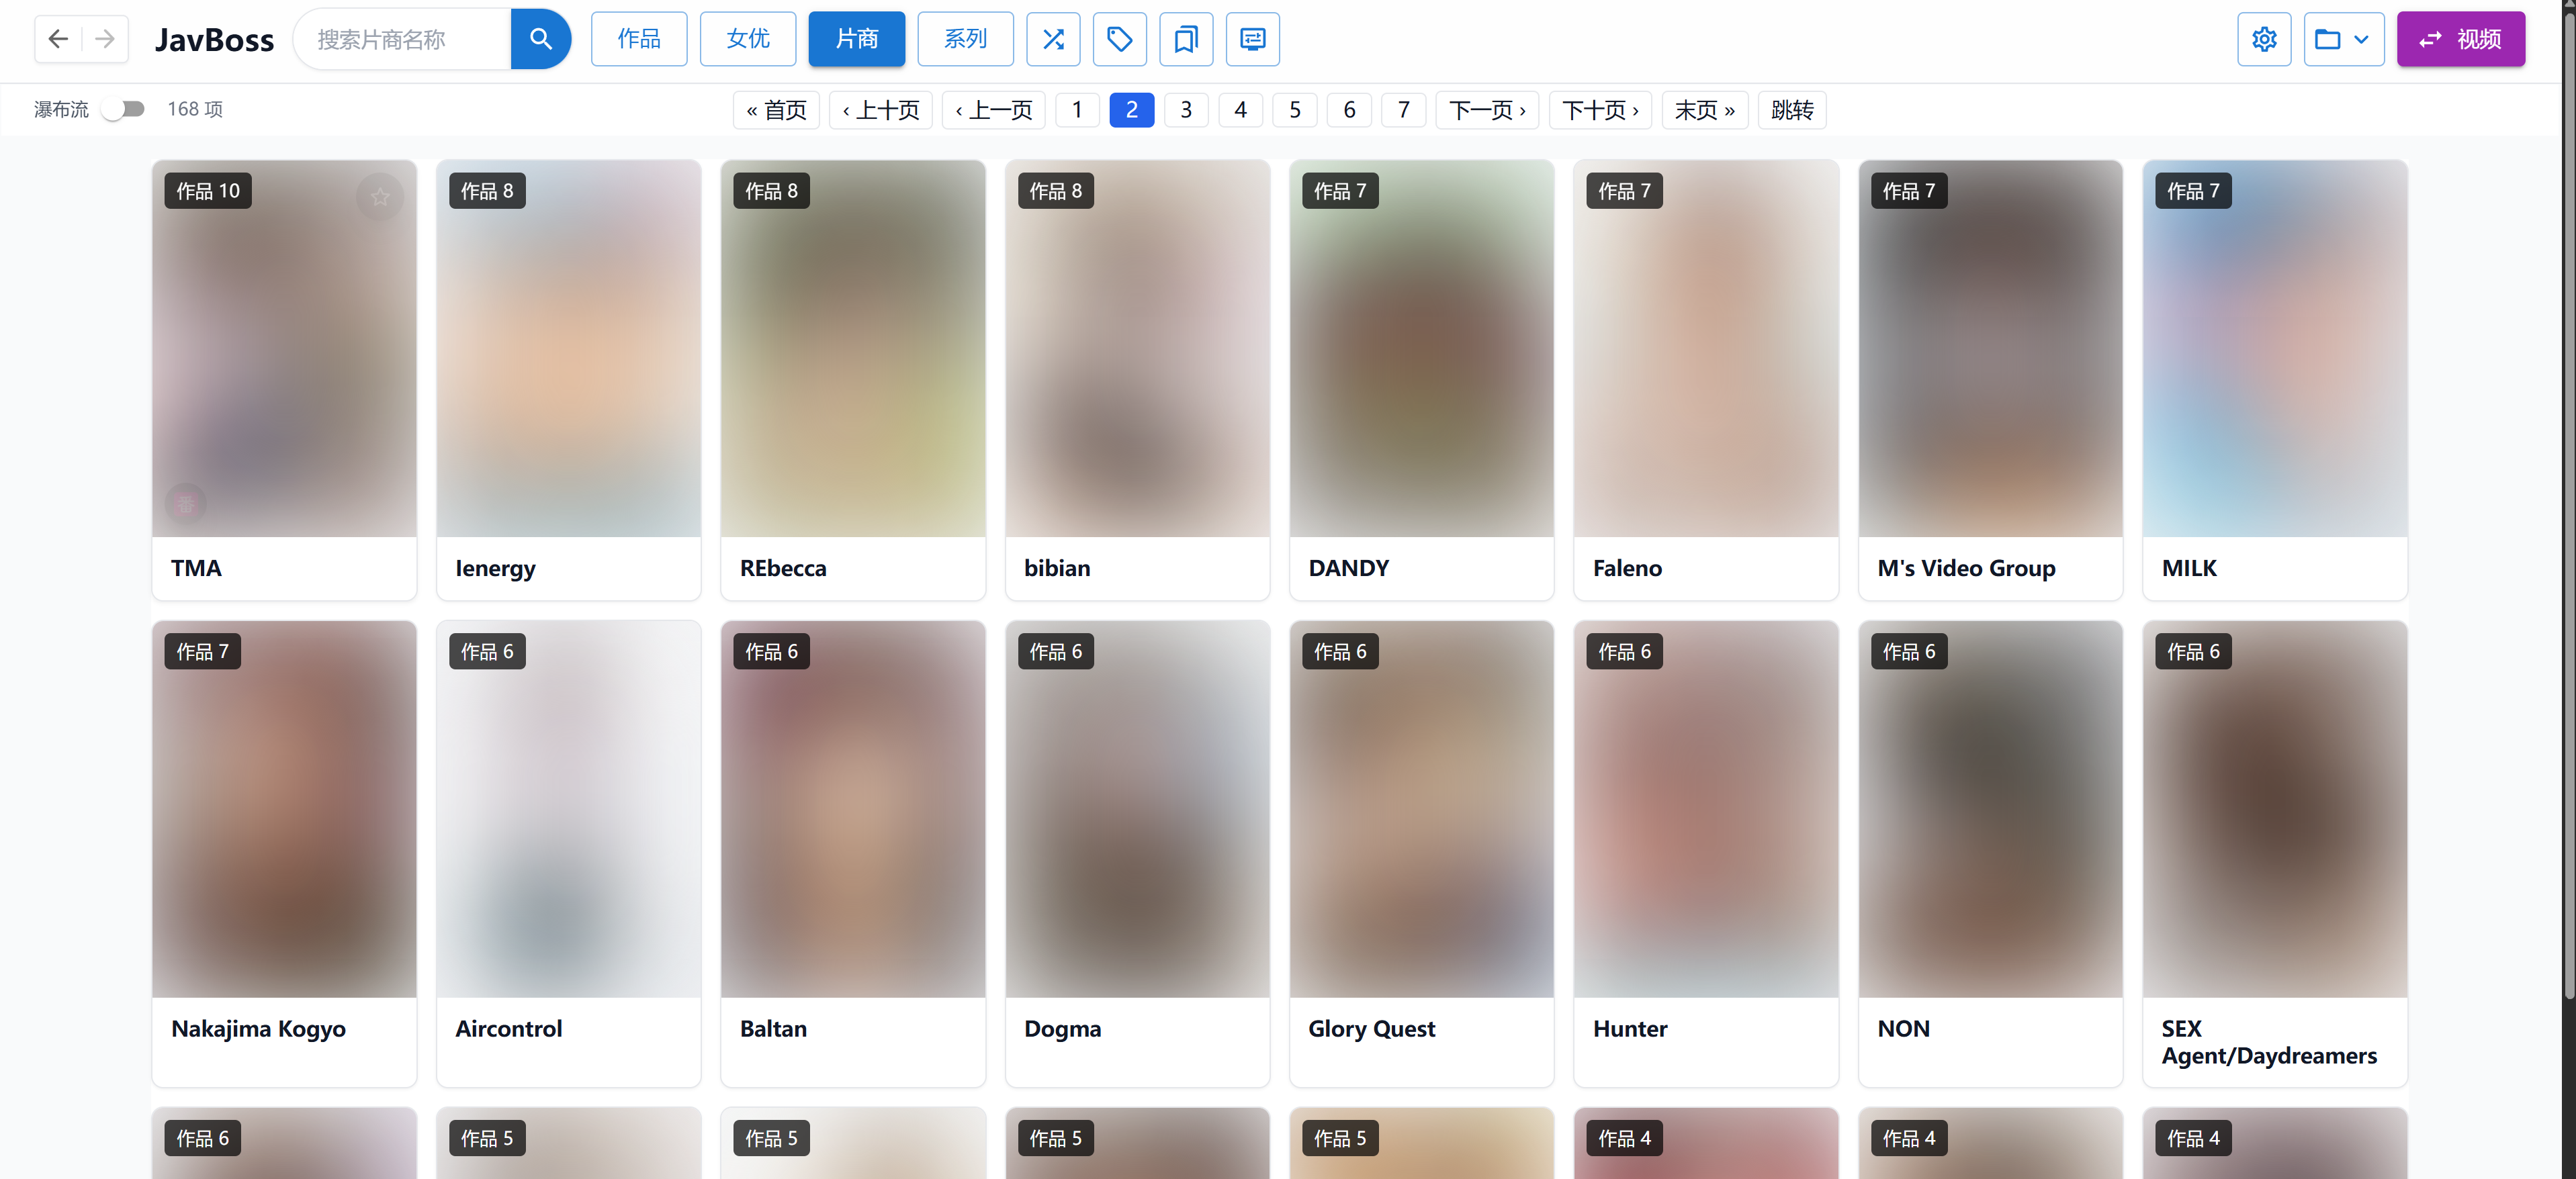
Task: Open the DANDY studio card
Action: 1422,379
